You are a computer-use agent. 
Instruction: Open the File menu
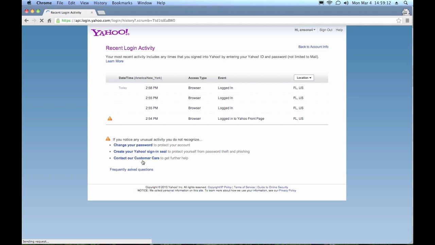[x=60, y=3]
